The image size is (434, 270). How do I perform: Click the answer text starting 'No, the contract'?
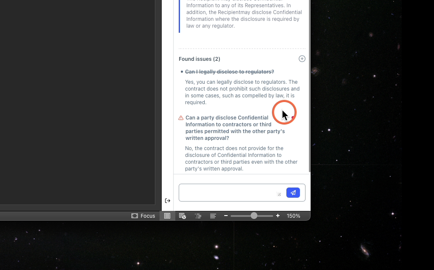pos(241,159)
